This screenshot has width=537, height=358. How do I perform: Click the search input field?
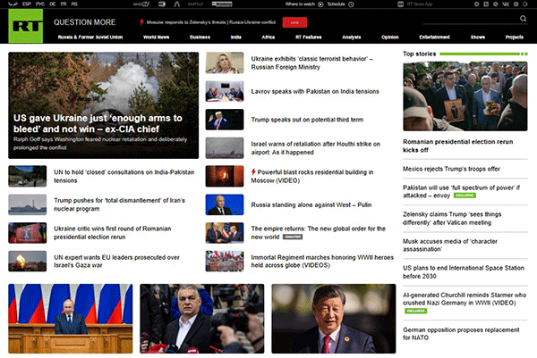pos(471,19)
